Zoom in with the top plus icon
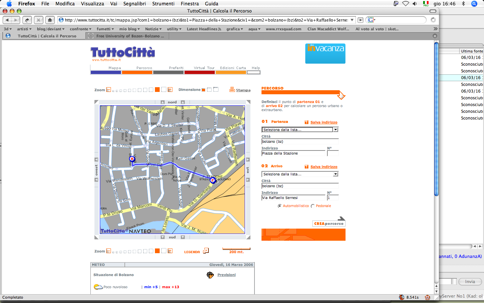484x303 pixels. (x=170, y=90)
